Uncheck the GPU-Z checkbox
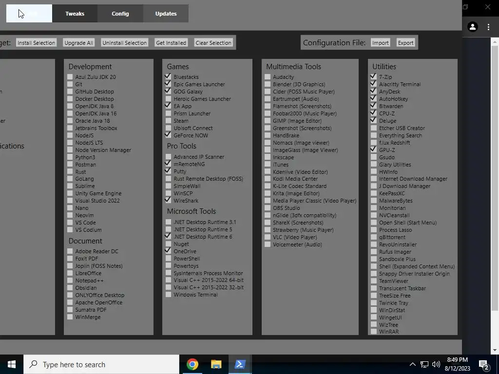 374,150
